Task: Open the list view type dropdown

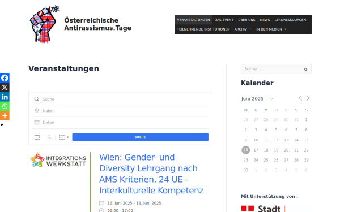Action: click(x=63, y=137)
